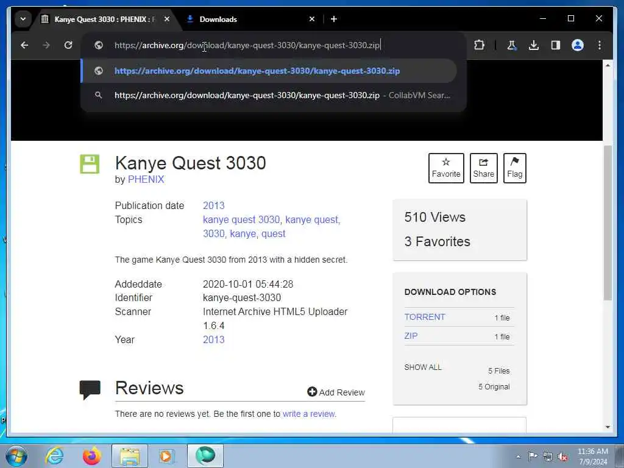624x468 pixels.
Task: Download the ZIP file
Action: tap(411, 336)
